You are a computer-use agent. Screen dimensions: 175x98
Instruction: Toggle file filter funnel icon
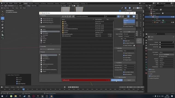tap(128, 16)
